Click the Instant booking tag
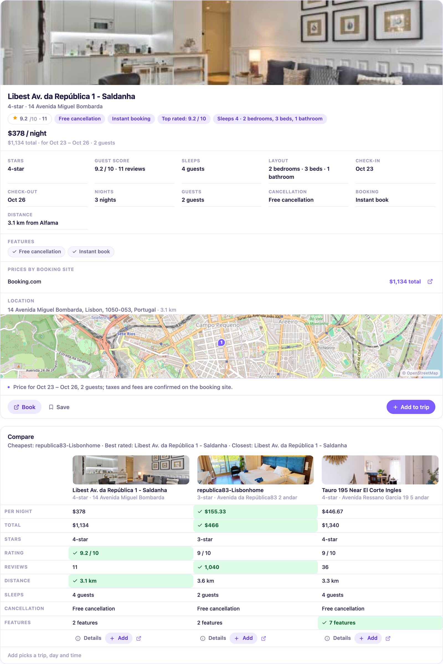The width and height of the screenshot is (443, 664). [x=131, y=119]
